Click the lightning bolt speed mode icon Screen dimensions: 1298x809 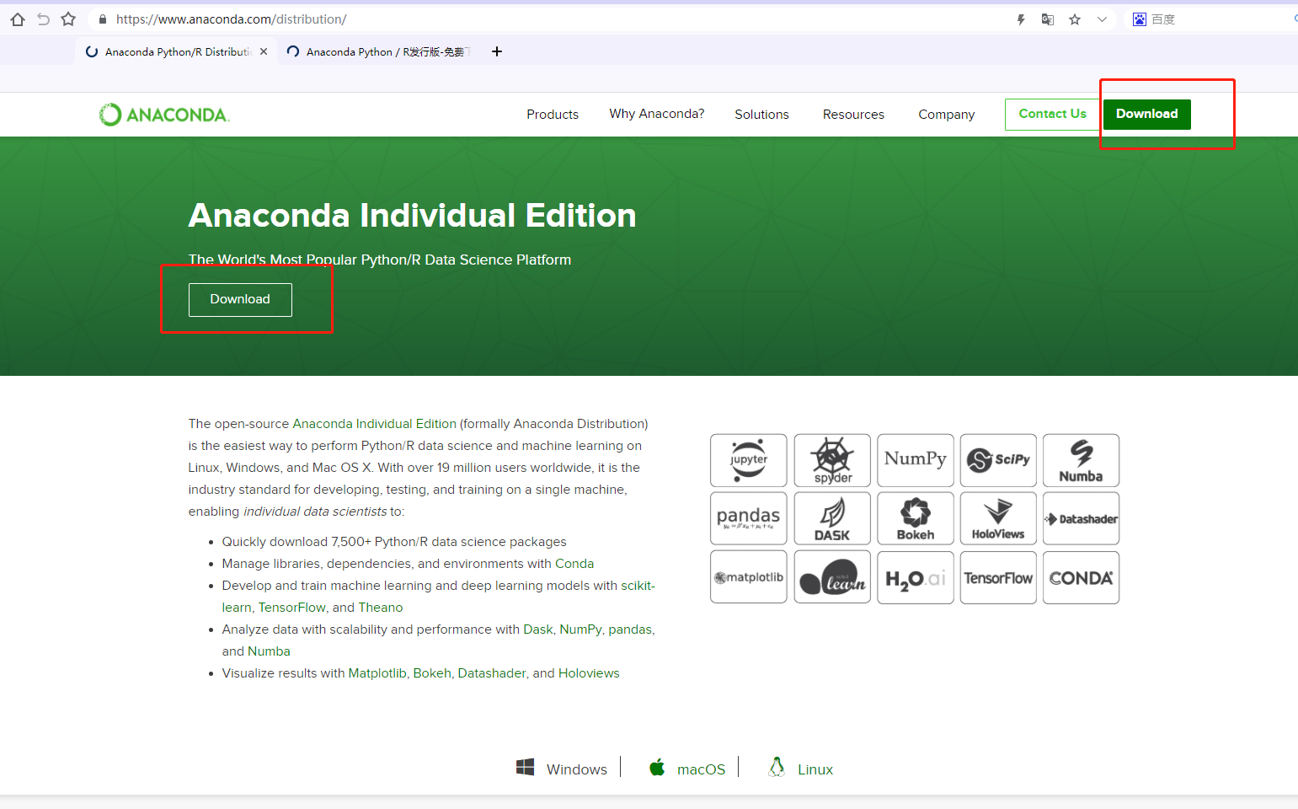pos(1021,19)
